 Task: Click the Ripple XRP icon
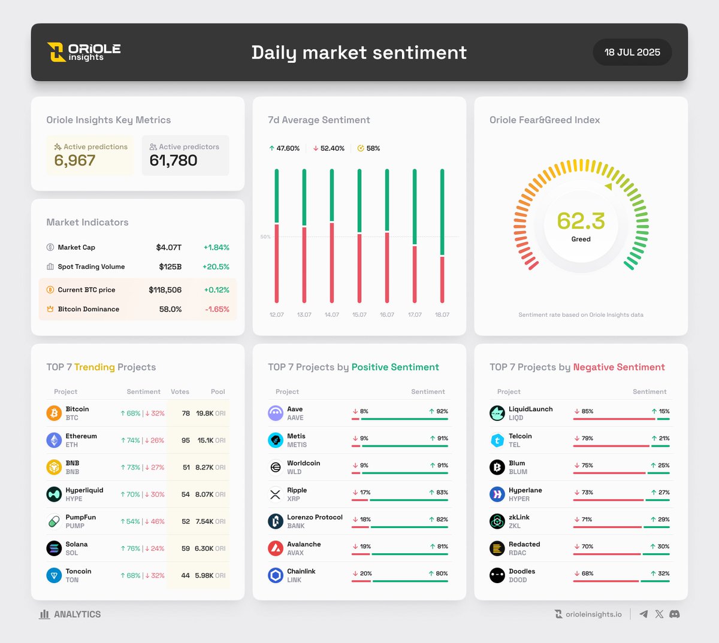coord(276,494)
